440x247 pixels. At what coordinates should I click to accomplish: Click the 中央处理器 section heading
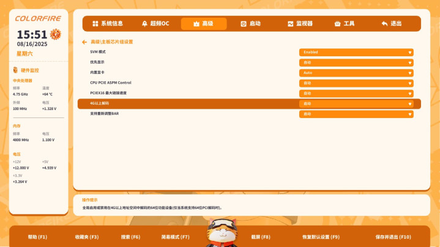click(x=23, y=81)
